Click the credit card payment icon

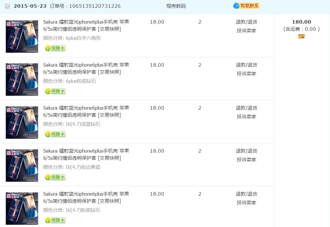click(x=301, y=37)
